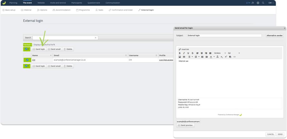Image resolution: width=287 pixels, height=139 pixels.
Task: Create a numbered list in the editor
Action: (196, 57)
